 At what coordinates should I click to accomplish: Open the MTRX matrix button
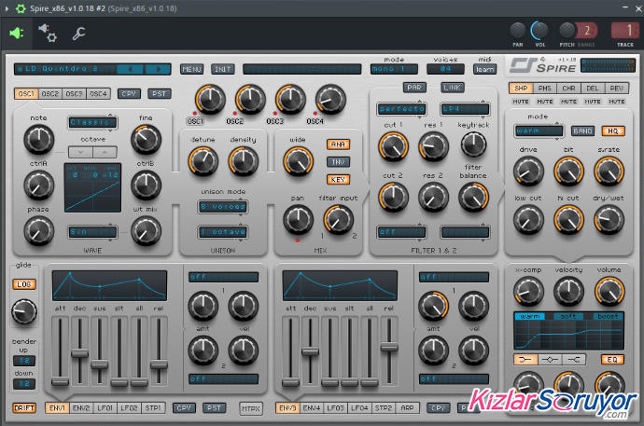click(x=251, y=408)
